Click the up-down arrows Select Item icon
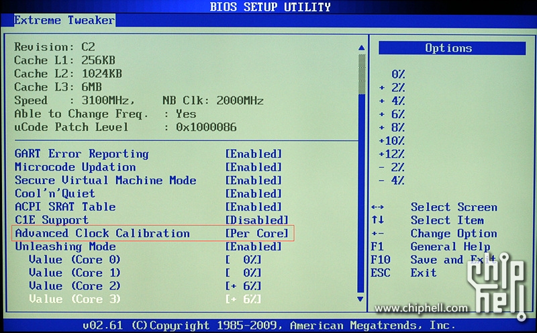This screenshot has width=537, height=333. click(378, 220)
